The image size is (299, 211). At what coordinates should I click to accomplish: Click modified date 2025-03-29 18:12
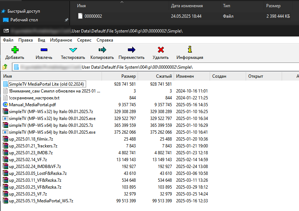point(192,187)
